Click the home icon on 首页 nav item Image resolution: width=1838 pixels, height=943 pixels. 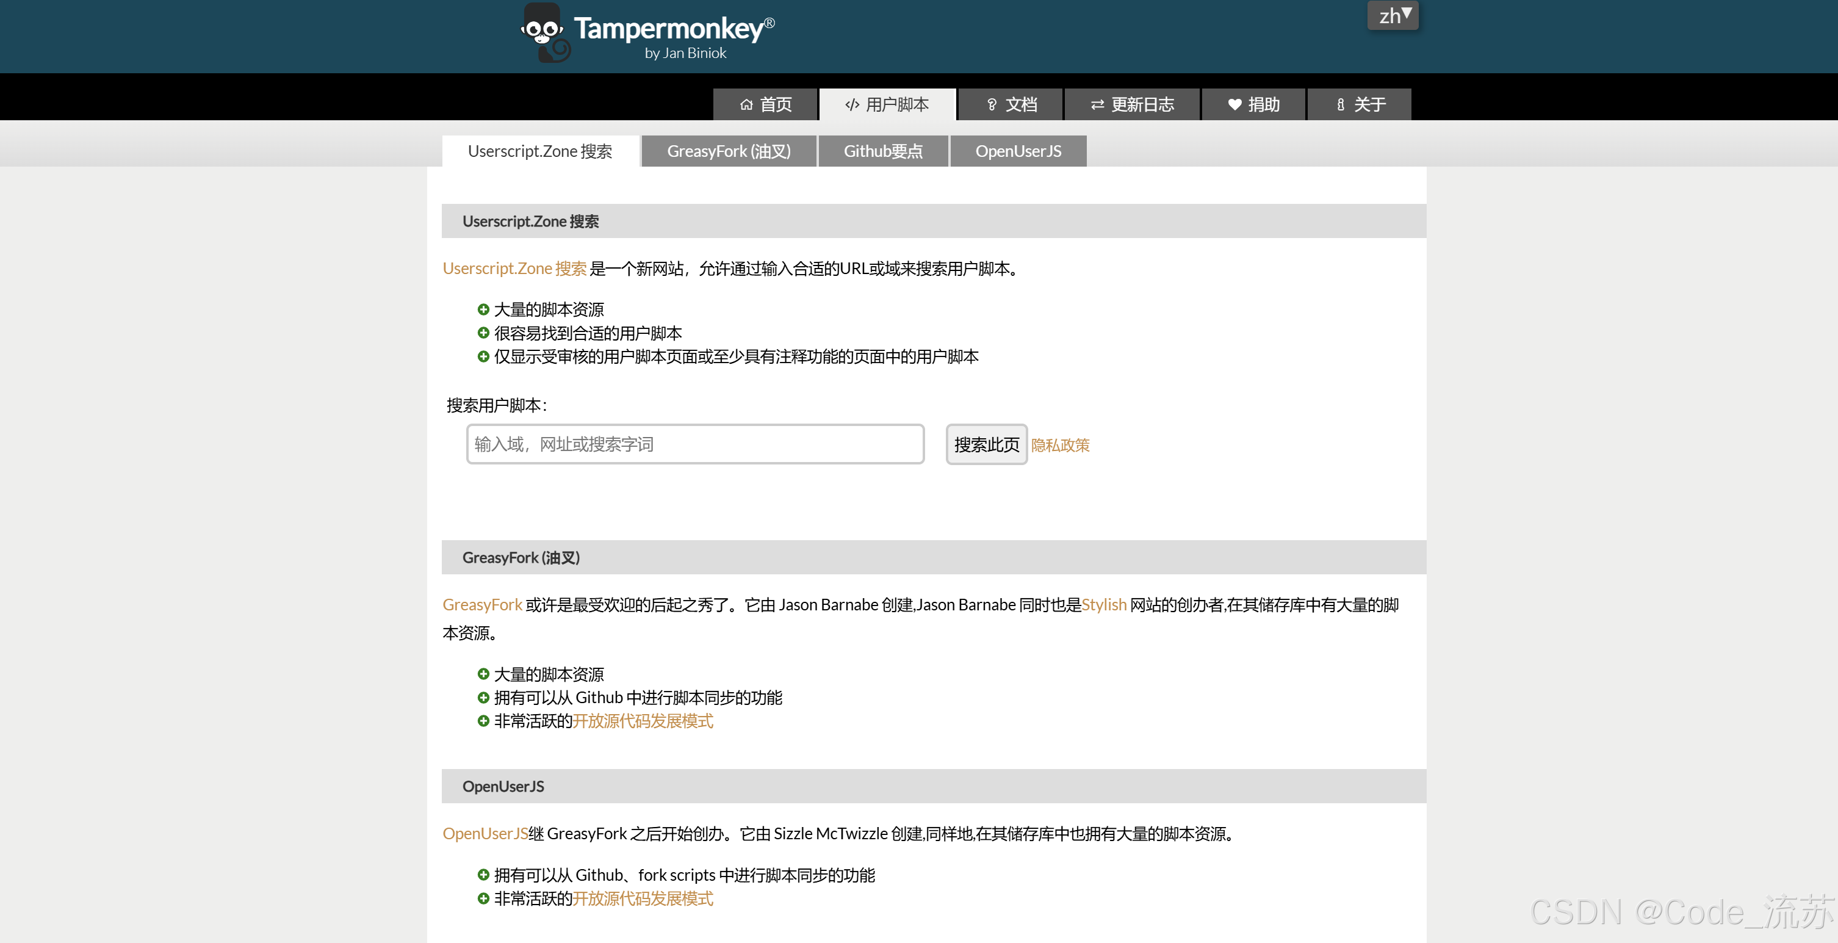[x=746, y=104]
